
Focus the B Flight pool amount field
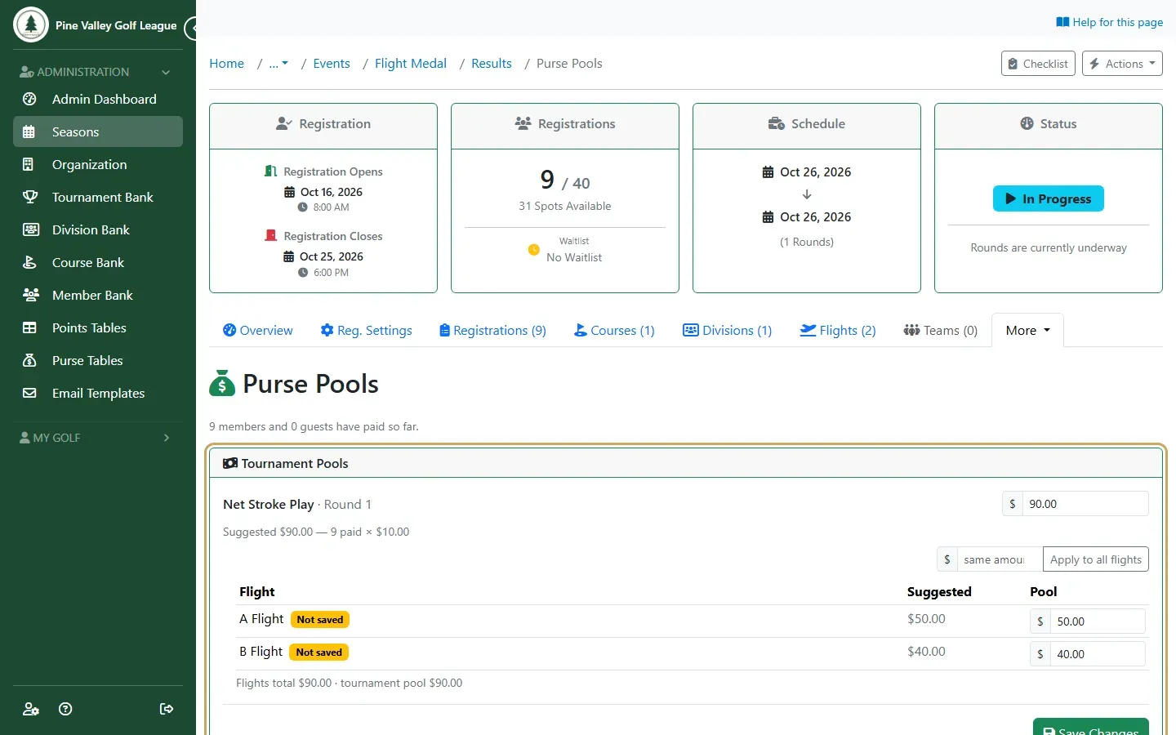pyautogui.click(x=1097, y=654)
